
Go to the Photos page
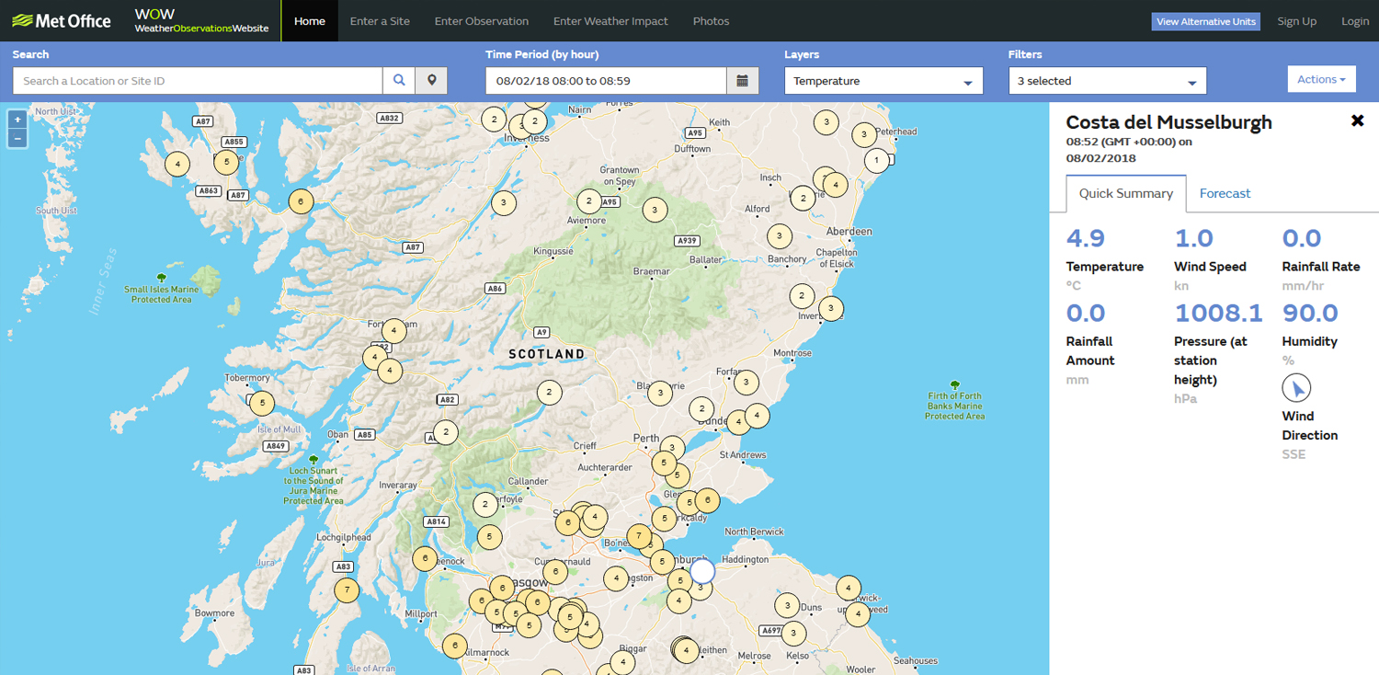click(x=711, y=21)
